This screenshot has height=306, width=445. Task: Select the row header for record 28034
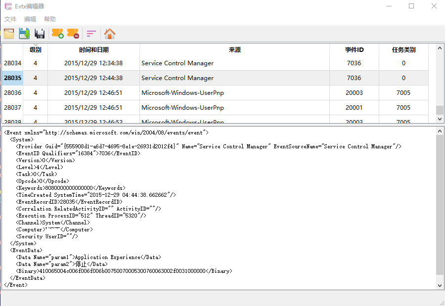(x=12, y=63)
